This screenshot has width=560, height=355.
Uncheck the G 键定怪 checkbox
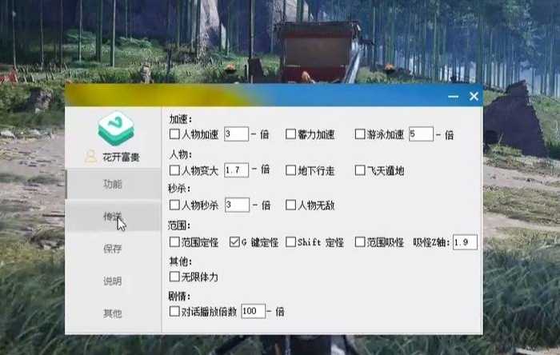[234, 242]
